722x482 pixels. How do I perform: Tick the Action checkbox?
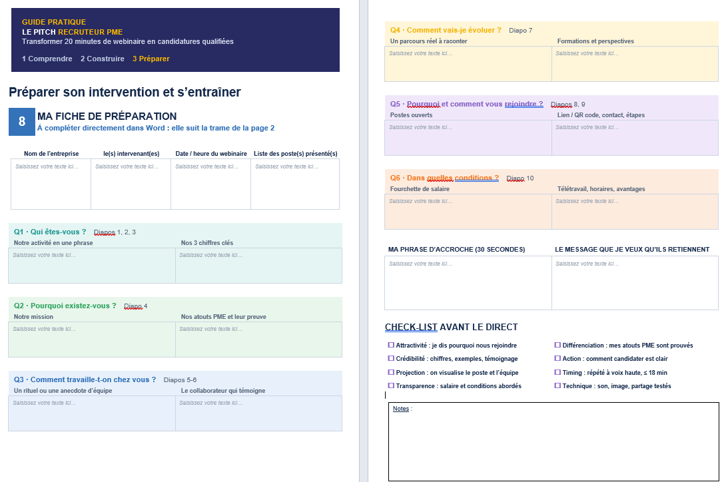[x=557, y=358]
